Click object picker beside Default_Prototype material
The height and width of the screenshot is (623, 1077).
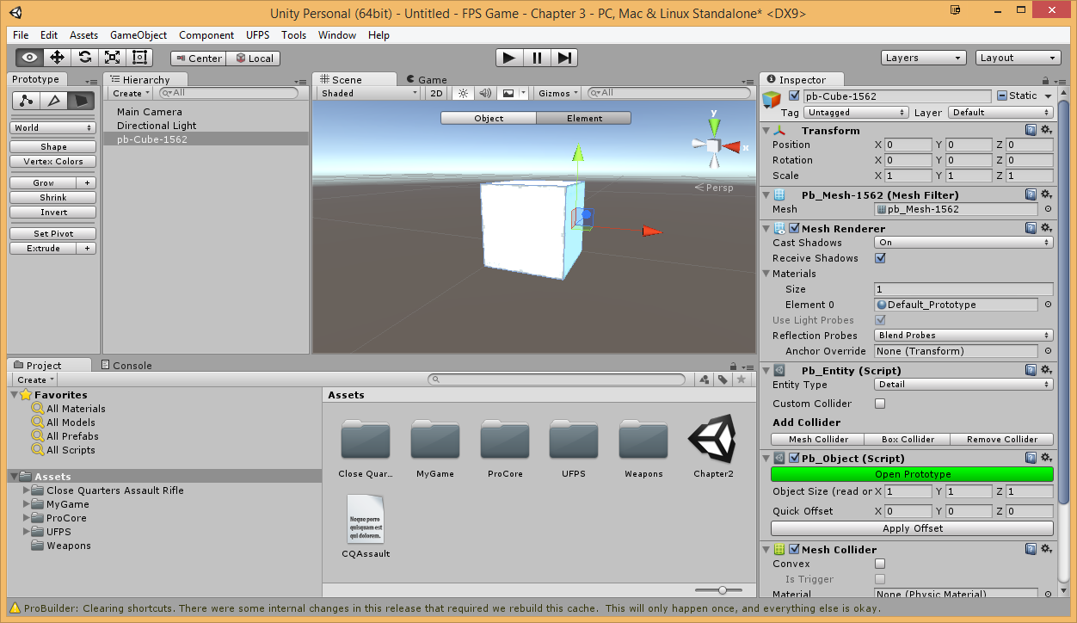1048,305
